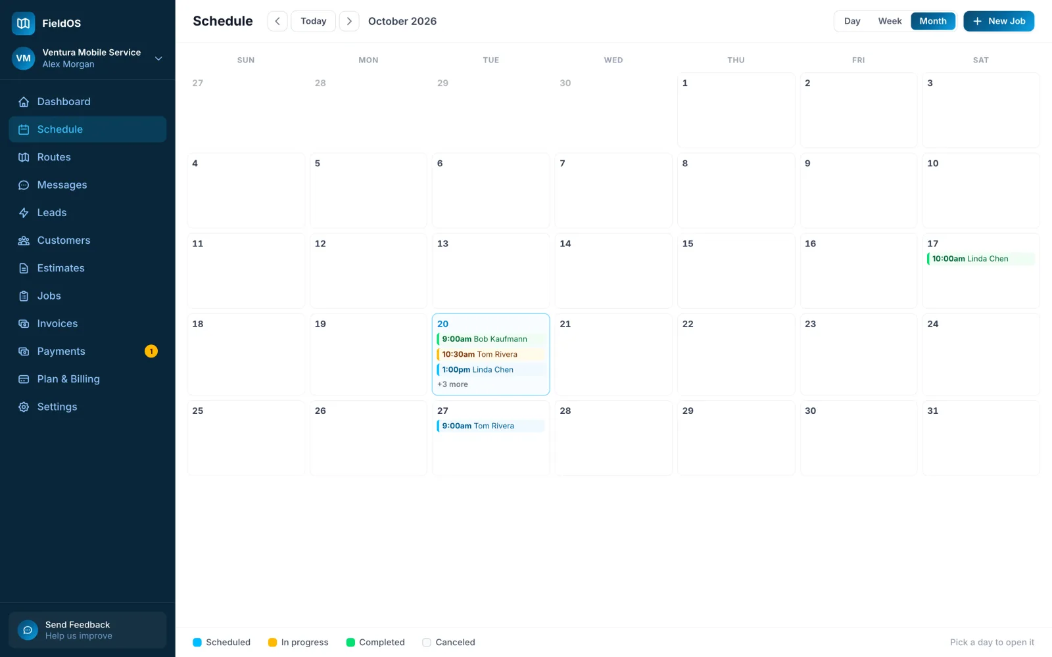Expand the Ventura Mobile Service account dropdown
The image size is (1052, 657).
coord(158,58)
